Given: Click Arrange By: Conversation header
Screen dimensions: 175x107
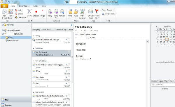Looking at the screenshot, I should 41,30.
